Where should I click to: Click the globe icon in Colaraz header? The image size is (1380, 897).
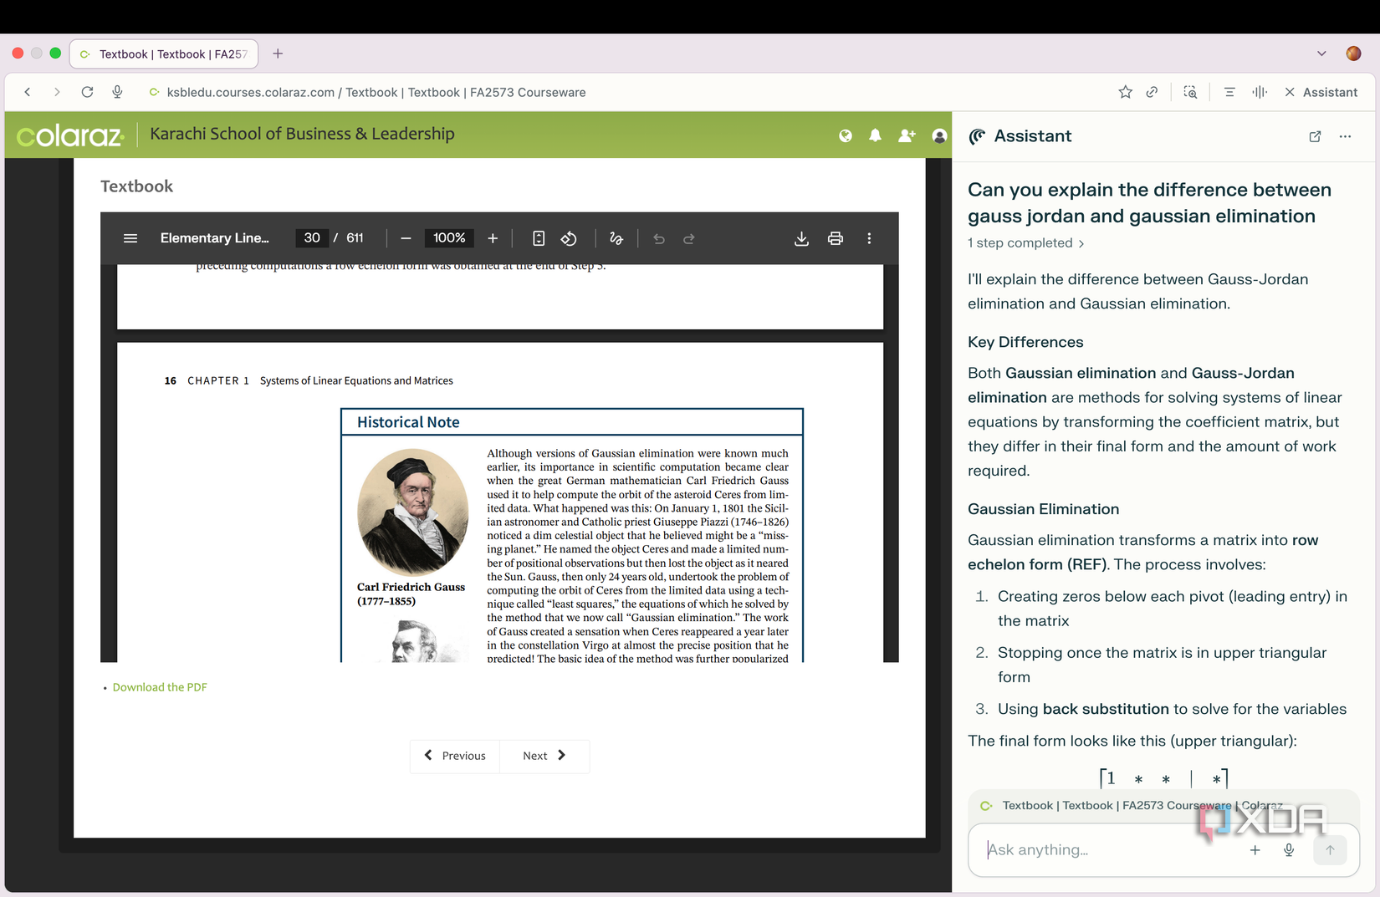(x=846, y=135)
